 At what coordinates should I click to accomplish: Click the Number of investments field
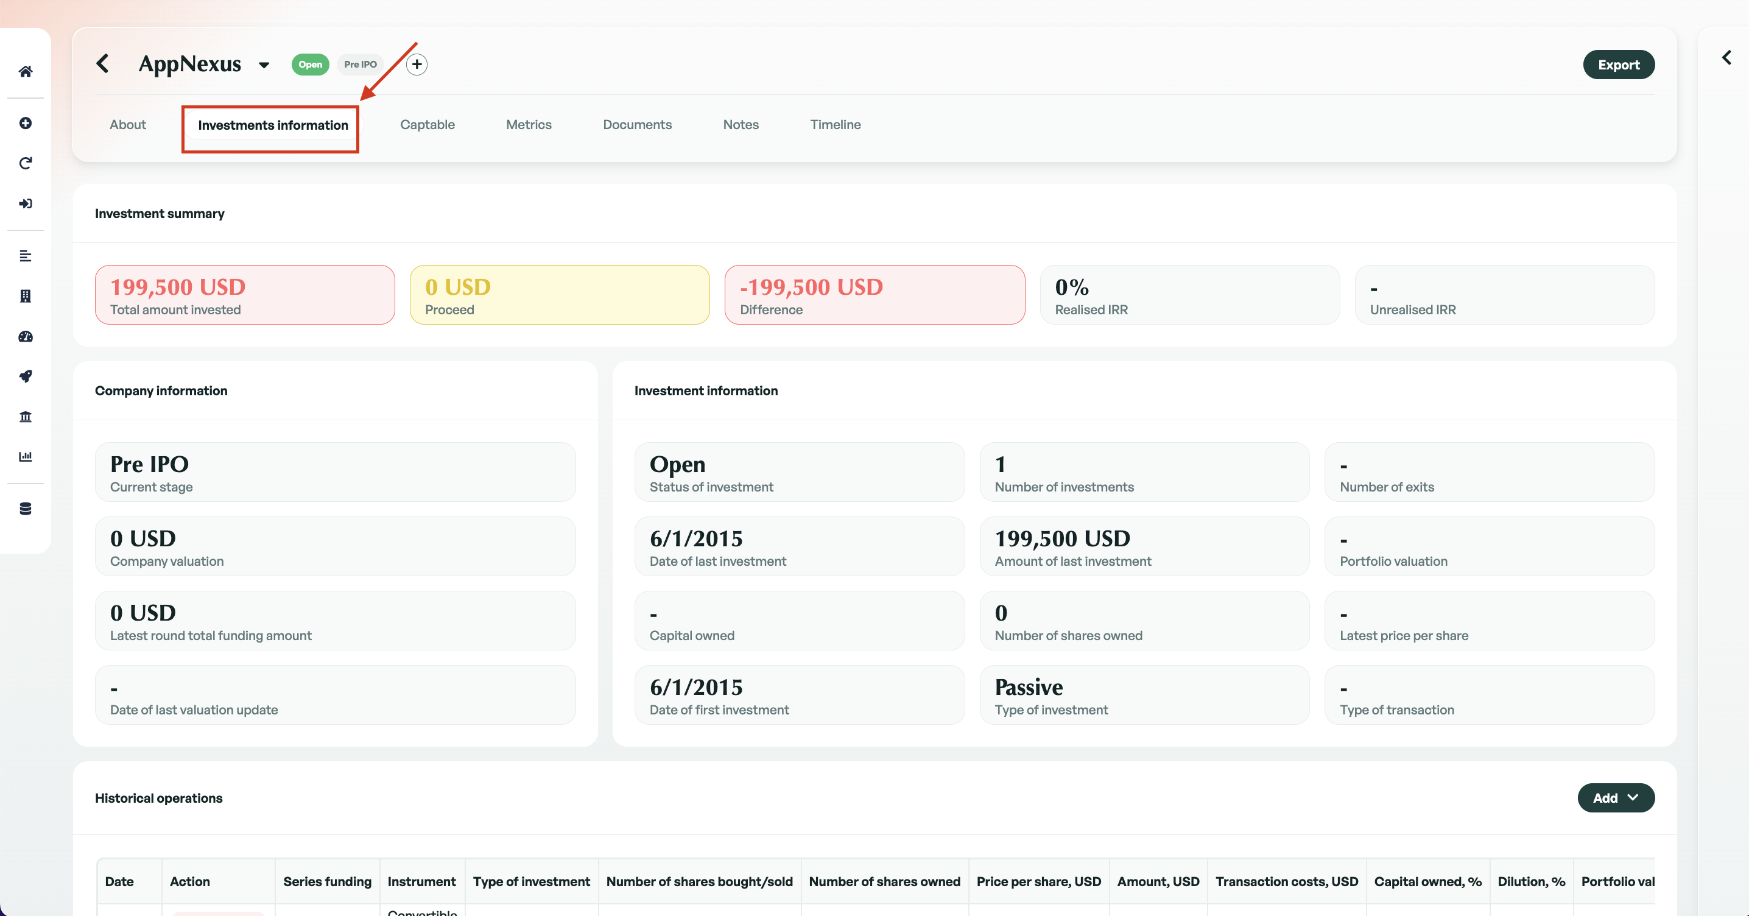coord(1144,472)
